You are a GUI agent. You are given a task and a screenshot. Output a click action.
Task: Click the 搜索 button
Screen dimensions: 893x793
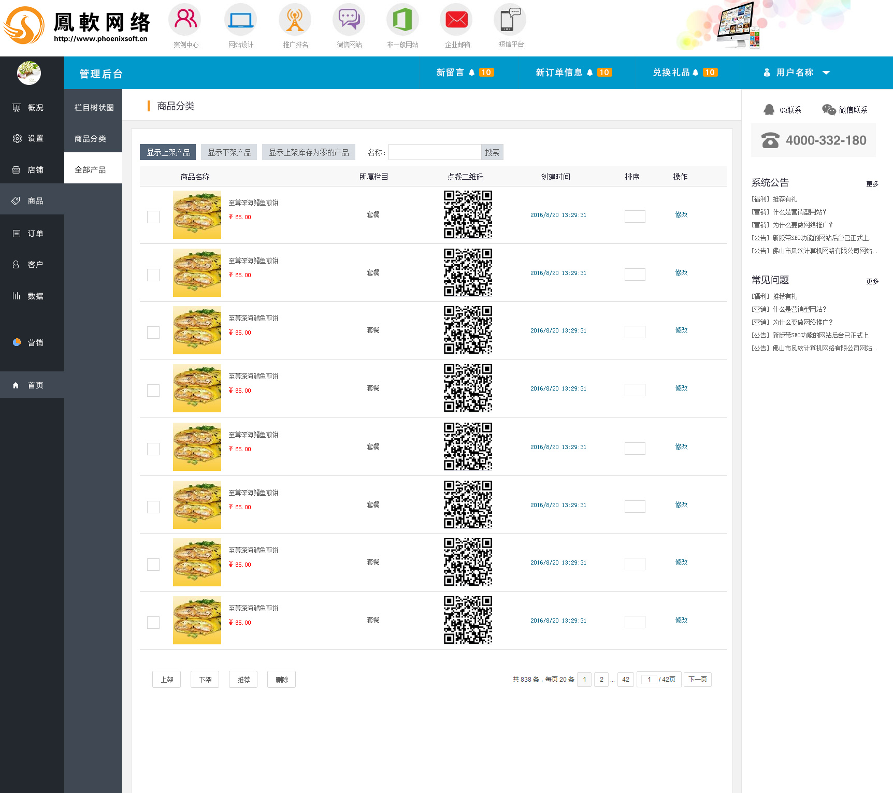click(x=492, y=152)
